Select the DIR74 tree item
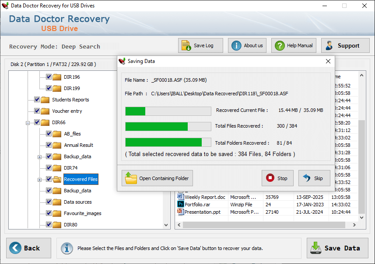The height and width of the screenshot is (264, 375). (70, 168)
